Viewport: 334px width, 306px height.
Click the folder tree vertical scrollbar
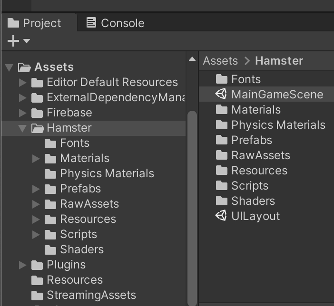point(192,200)
